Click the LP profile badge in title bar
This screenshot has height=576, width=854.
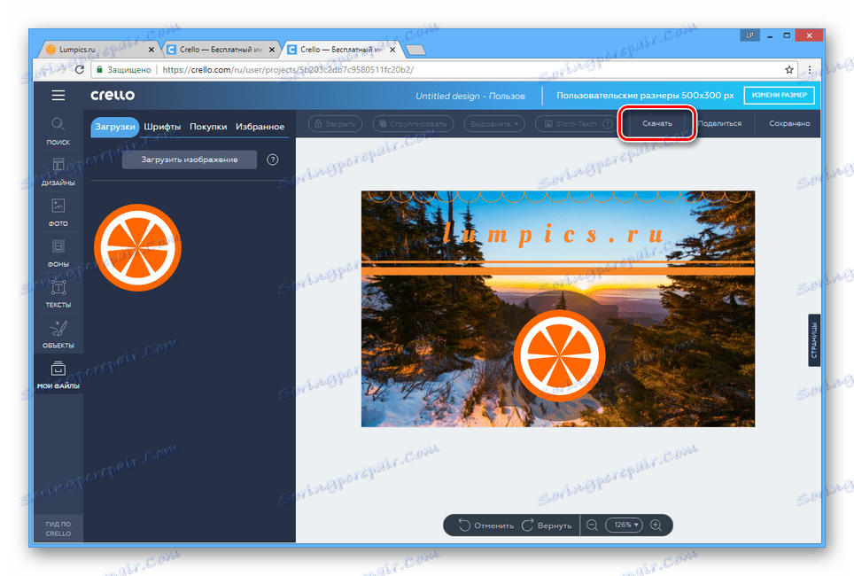point(749,35)
